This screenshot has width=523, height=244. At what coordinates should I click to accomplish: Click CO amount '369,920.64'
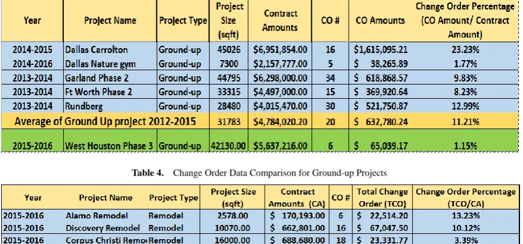click(386, 92)
